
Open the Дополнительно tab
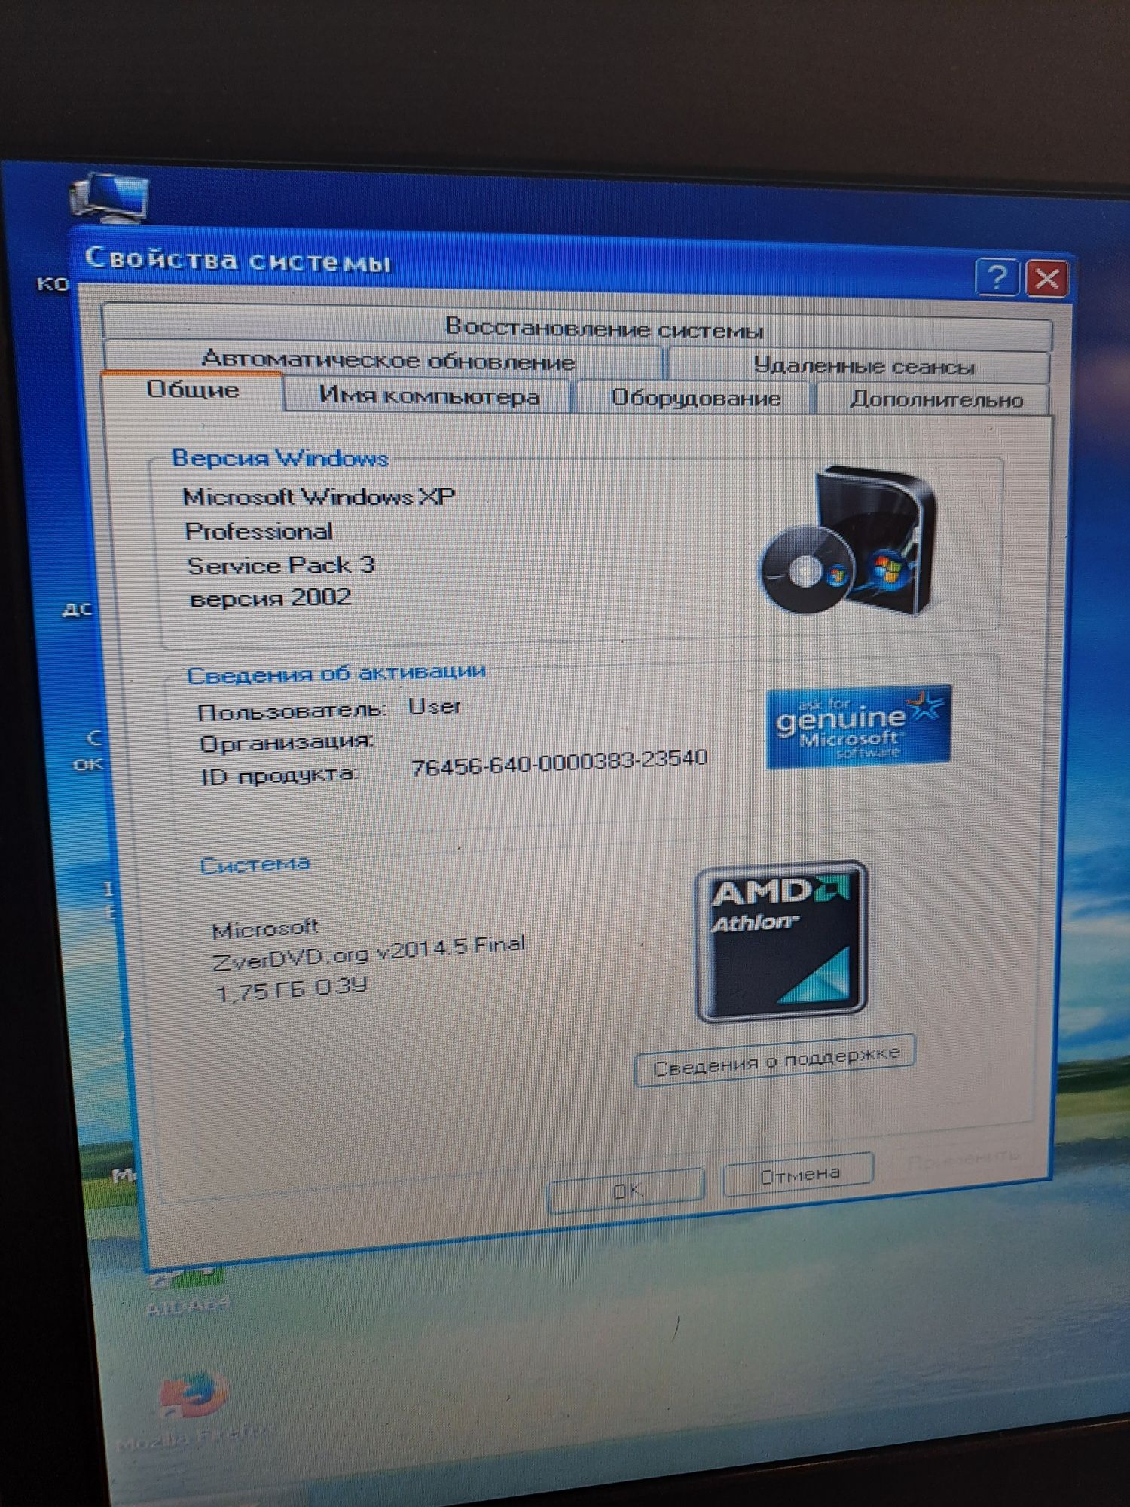pyautogui.click(x=934, y=399)
